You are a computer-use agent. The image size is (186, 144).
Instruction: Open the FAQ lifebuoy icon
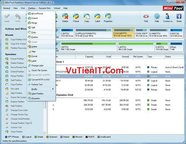[x=146, y=16]
